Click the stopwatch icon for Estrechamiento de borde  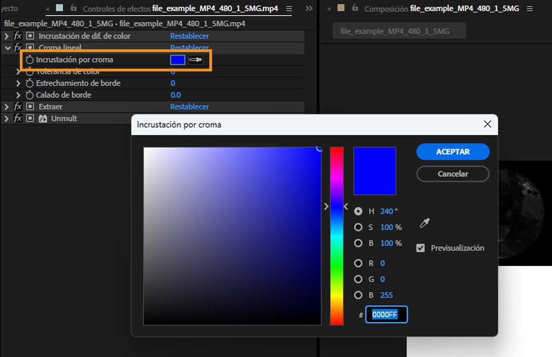(29, 83)
